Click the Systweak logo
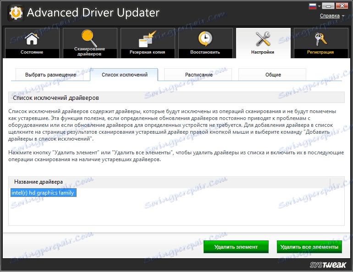The image size is (353, 272). click(328, 265)
